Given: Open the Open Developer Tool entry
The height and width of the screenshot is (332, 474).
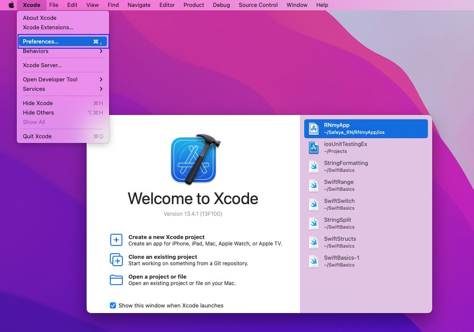Looking at the screenshot, I should point(63,80).
